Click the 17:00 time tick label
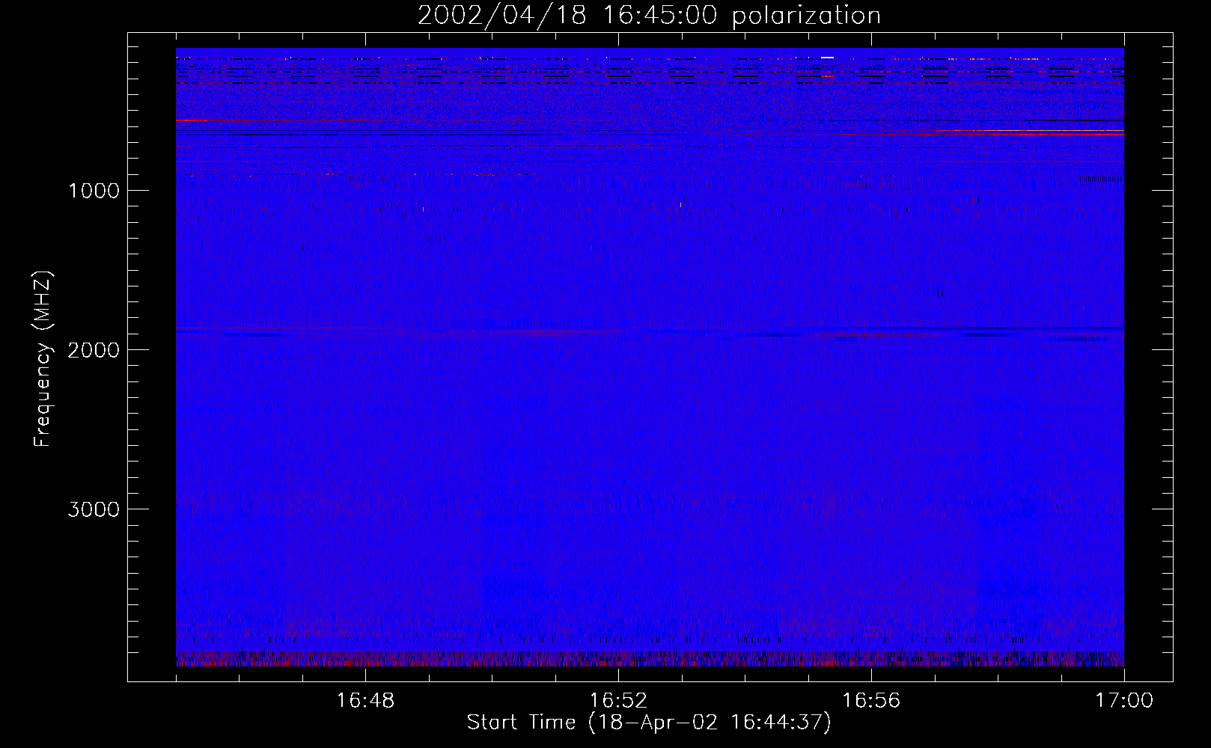The height and width of the screenshot is (748, 1211). pyautogui.click(x=1124, y=701)
